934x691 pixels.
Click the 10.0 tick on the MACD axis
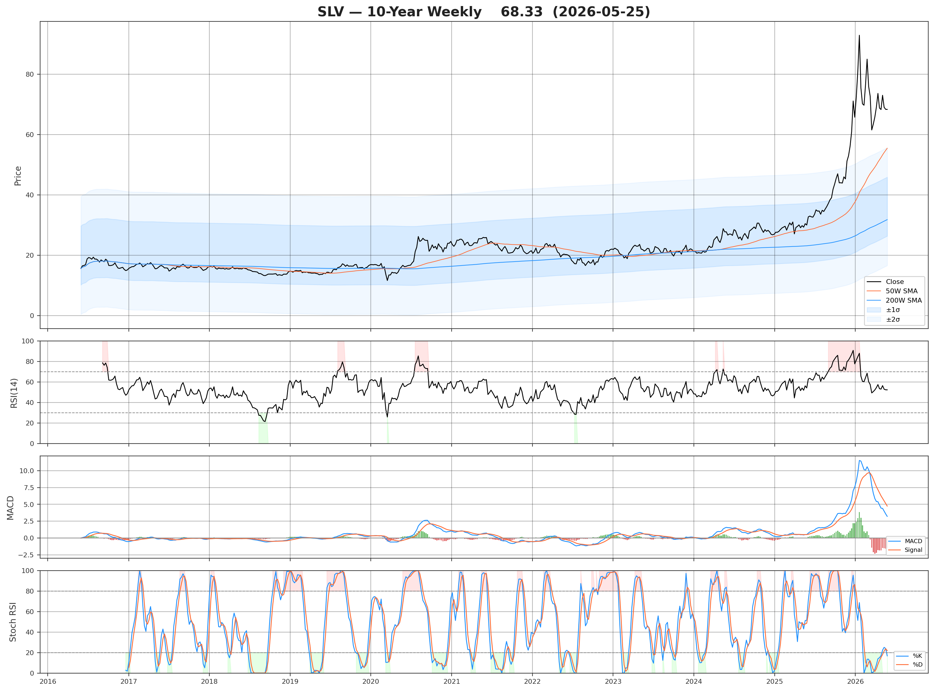pyautogui.click(x=27, y=470)
